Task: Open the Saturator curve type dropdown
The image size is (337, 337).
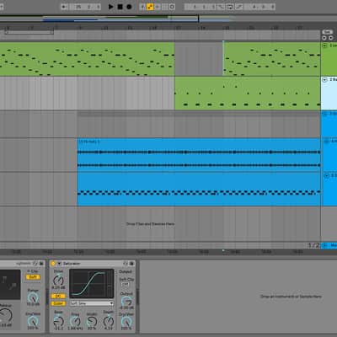Action: click(92, 303)
